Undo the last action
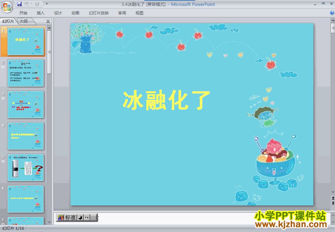Image resolution: width=335 pixels, height=232 pixels. click(x=27, y=4)
